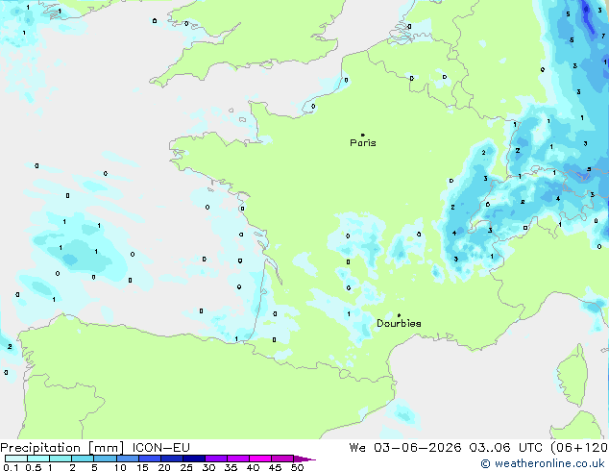
Task: Click the ICON-EU model name
Action: (160, 448)
